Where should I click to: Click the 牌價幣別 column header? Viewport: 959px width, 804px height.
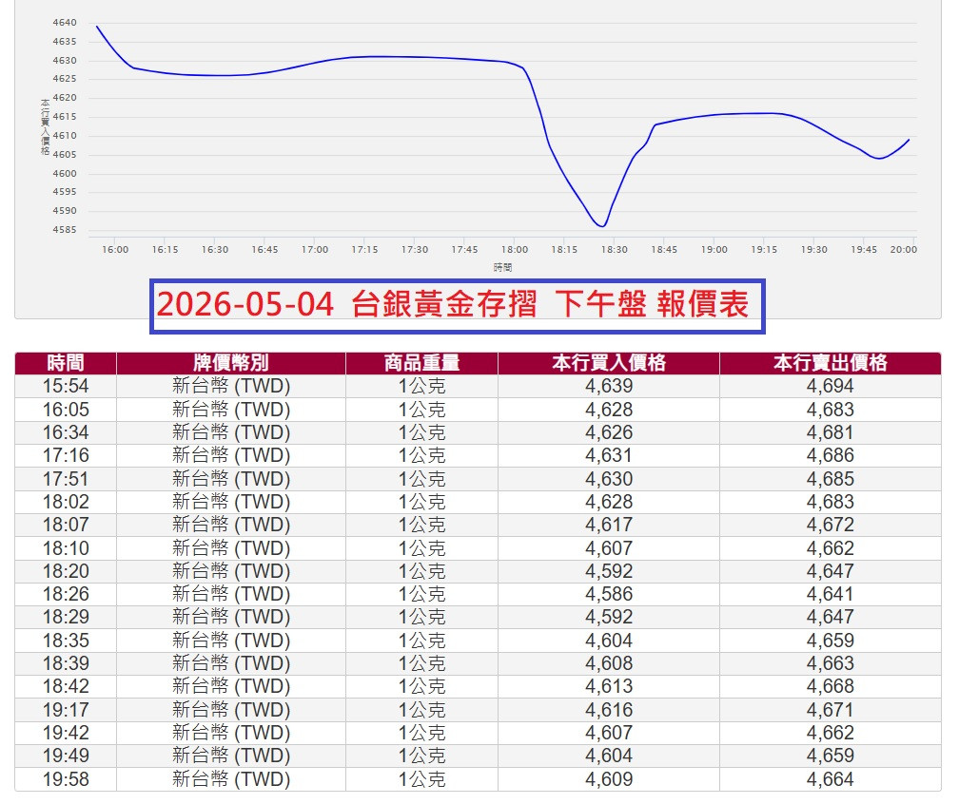click(230, 362)
